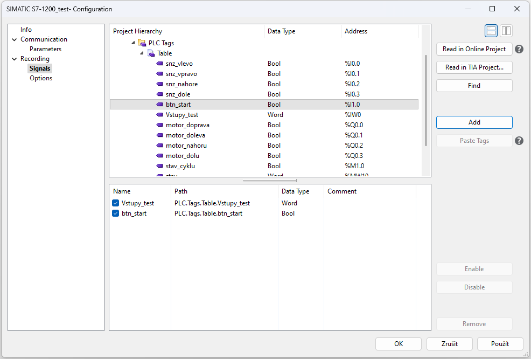
Task: Open the Communication page
Action: click(x=44, y=39)
